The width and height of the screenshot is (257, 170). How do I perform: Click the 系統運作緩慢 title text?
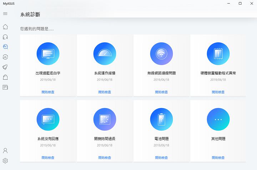point(105,73)
